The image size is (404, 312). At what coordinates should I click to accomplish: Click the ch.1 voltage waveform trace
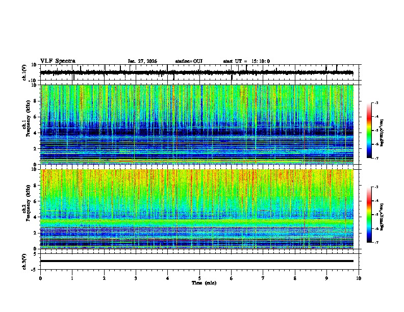(x=196, y=72)
